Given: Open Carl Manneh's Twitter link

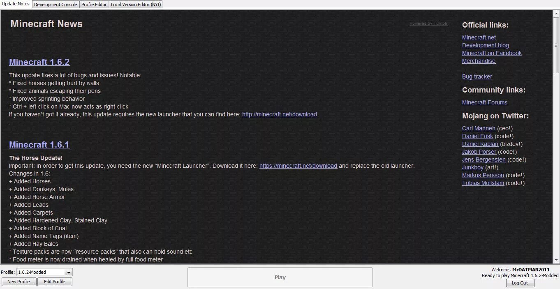Looking at the screenshot, I should 479,128.
